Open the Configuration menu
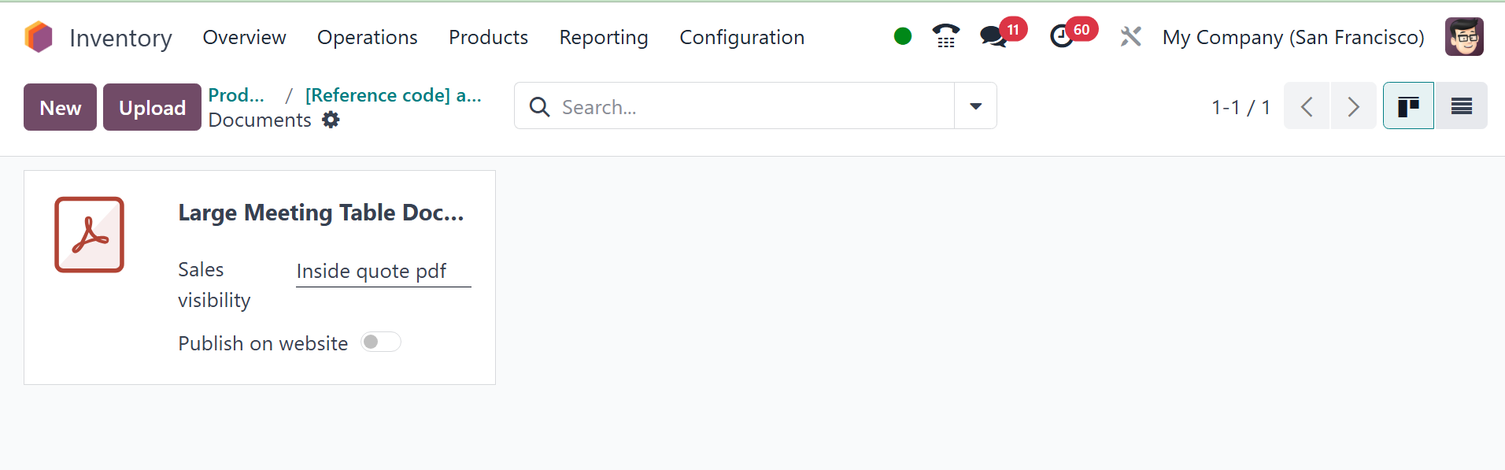1505x470 pixels. pos(741,37)
